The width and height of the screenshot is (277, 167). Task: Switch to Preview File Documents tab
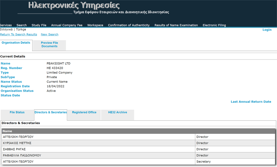click(x=50, y=45)
